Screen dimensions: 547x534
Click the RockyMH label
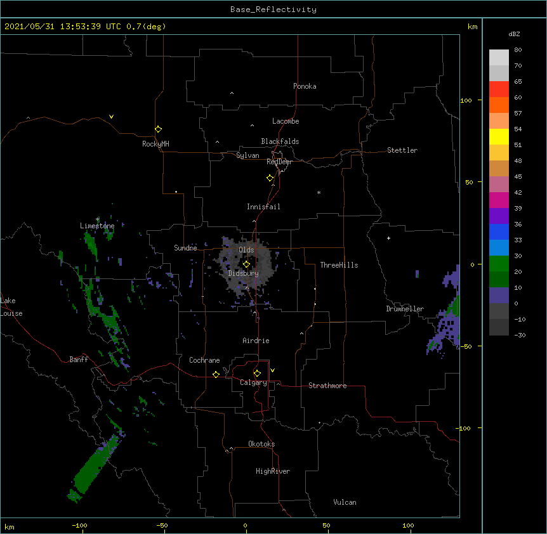point(155,144)
